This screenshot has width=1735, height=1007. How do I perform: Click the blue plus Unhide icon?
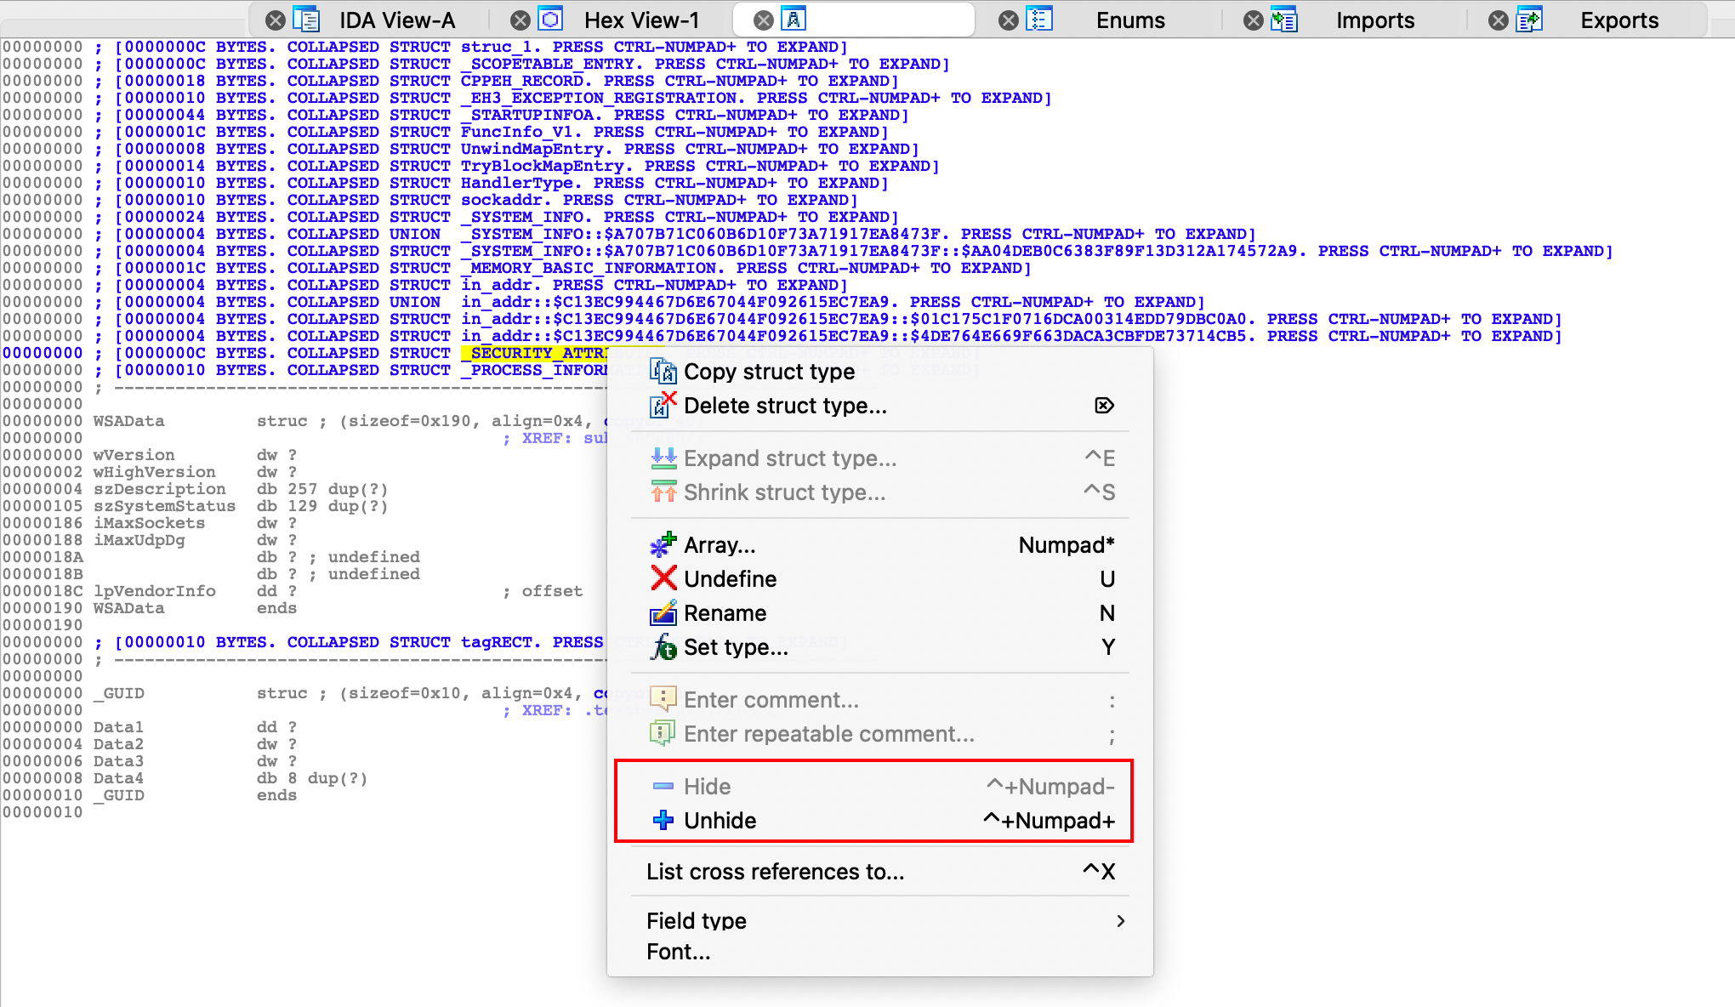point(663,821)
